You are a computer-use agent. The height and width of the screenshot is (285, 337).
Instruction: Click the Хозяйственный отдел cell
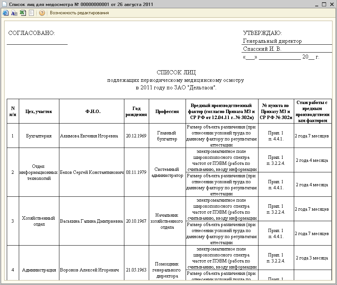point(39,221)
